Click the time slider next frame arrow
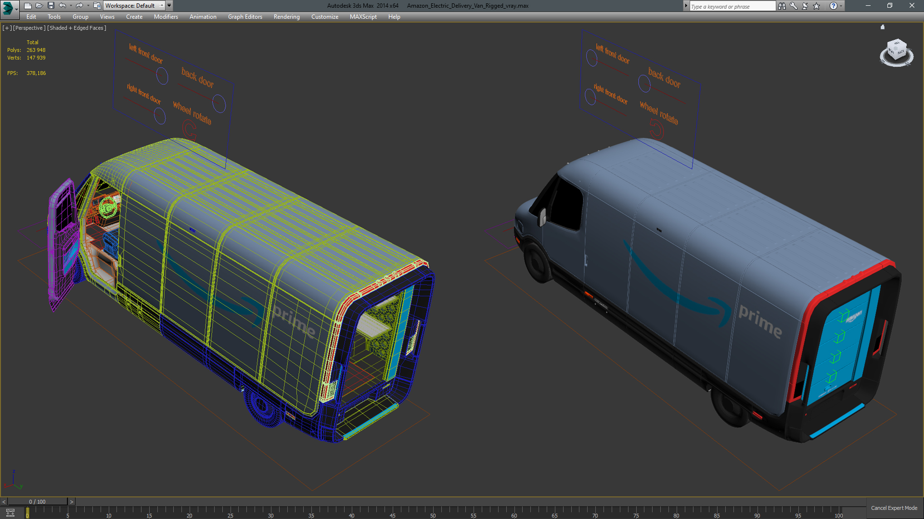This screenshot has width=924, height=519. 71,502
